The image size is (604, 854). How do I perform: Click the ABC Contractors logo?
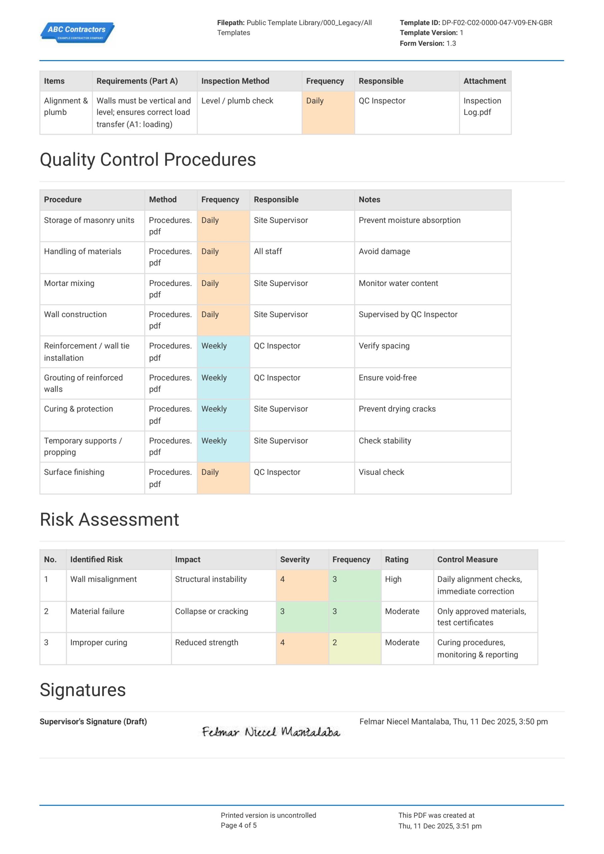click(77, 33)
